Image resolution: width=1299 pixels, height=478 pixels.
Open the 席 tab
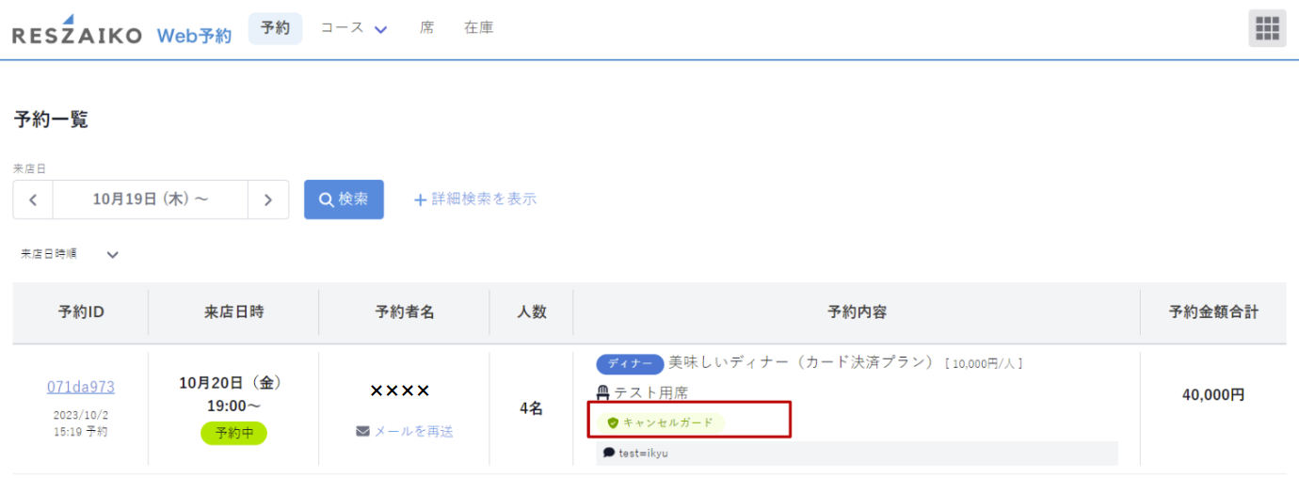pos(426,28)
